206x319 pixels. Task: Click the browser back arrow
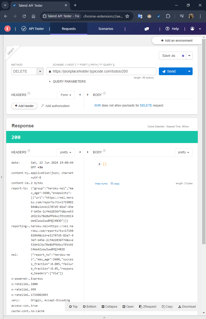coord(6,16)
